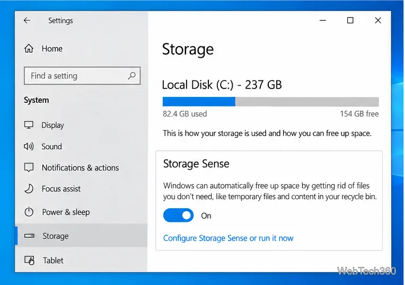Viewport: 405px width, 285px height.
Task: Open the Home icon in sidebar
Action: (29, 48)
